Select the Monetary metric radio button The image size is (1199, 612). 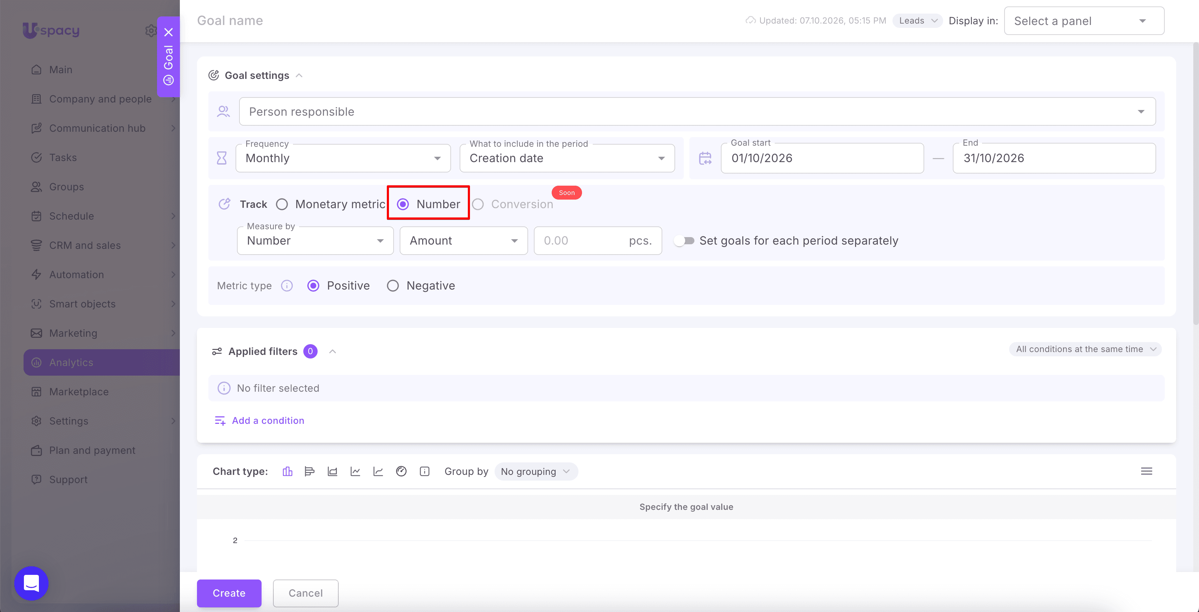pos(282,205)
